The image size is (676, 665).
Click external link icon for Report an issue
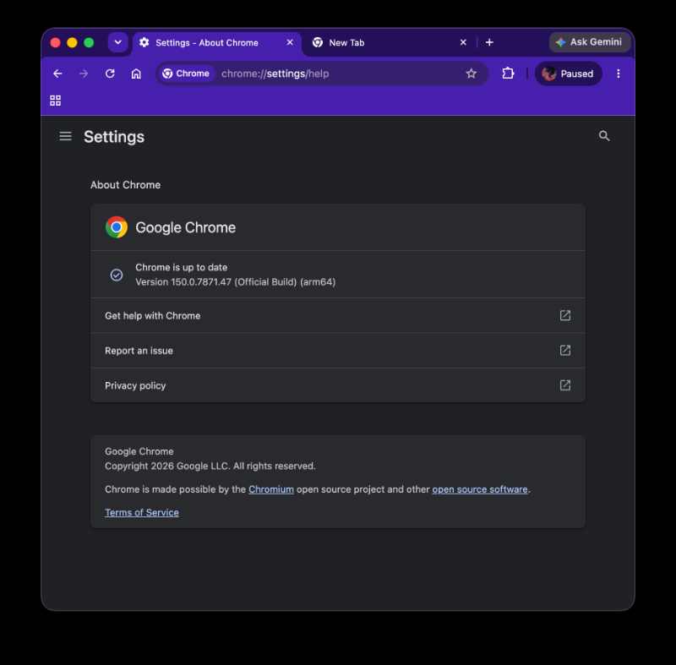click(564, 351)
